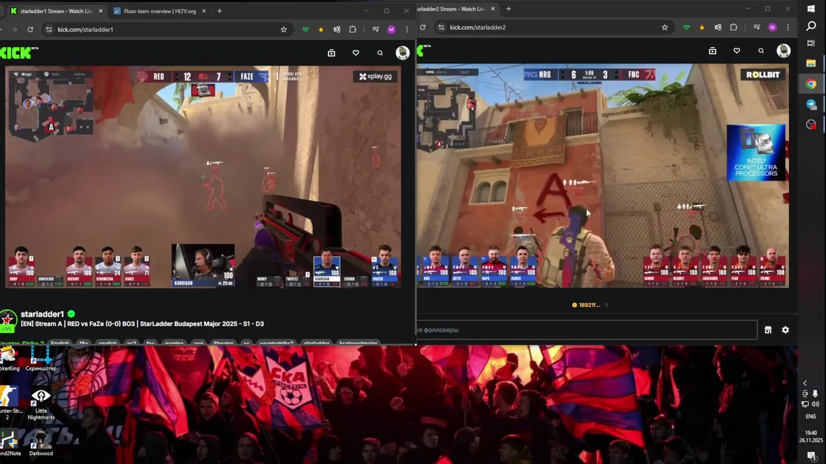Click the Kick logo in starladder1 window
The width and height of the screenshot is (826, 464).
click(x=19, y=53)
